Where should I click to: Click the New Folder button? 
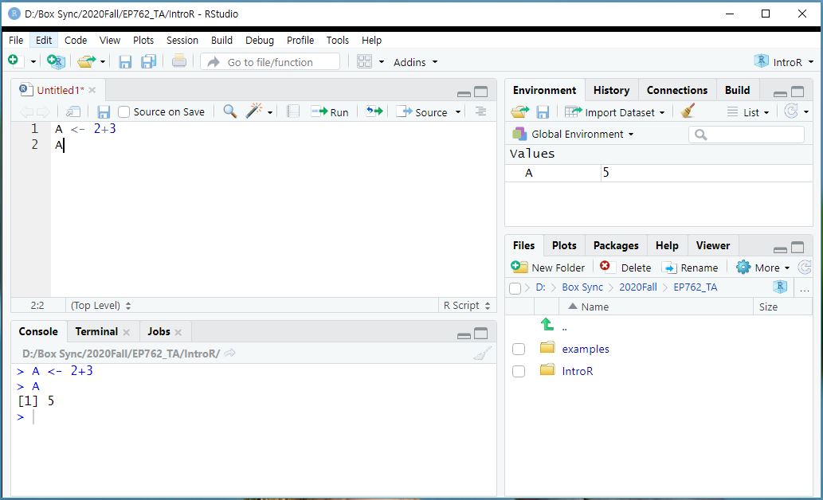tap(548, 268)
